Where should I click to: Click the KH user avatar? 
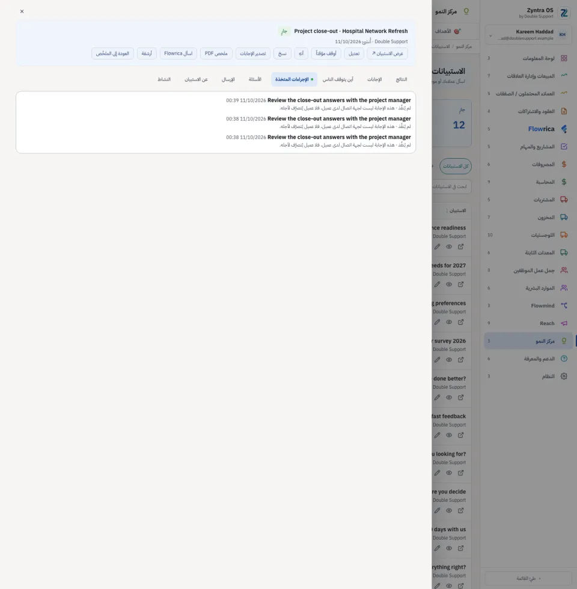[563, 35]
